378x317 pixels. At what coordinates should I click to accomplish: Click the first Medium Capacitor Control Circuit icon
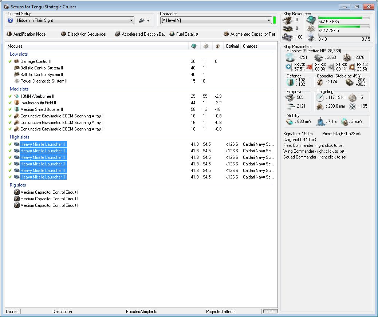click(16, 192)
